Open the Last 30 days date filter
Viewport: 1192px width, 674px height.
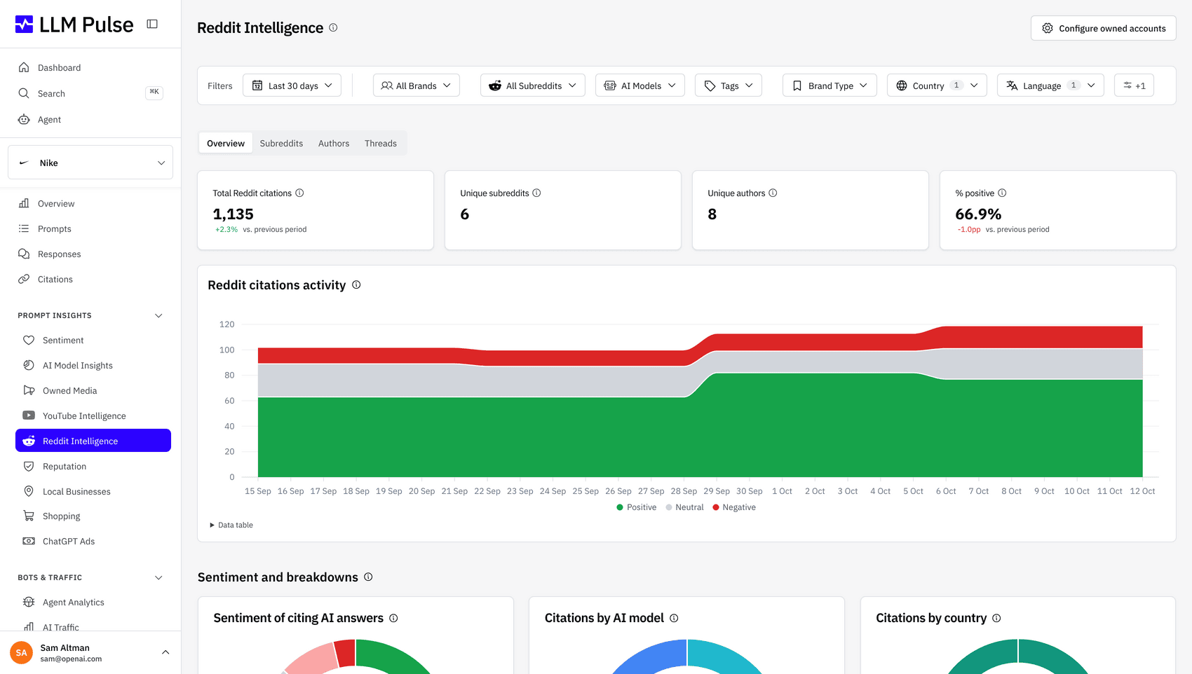pyautogui.click(x=292, y=85)
